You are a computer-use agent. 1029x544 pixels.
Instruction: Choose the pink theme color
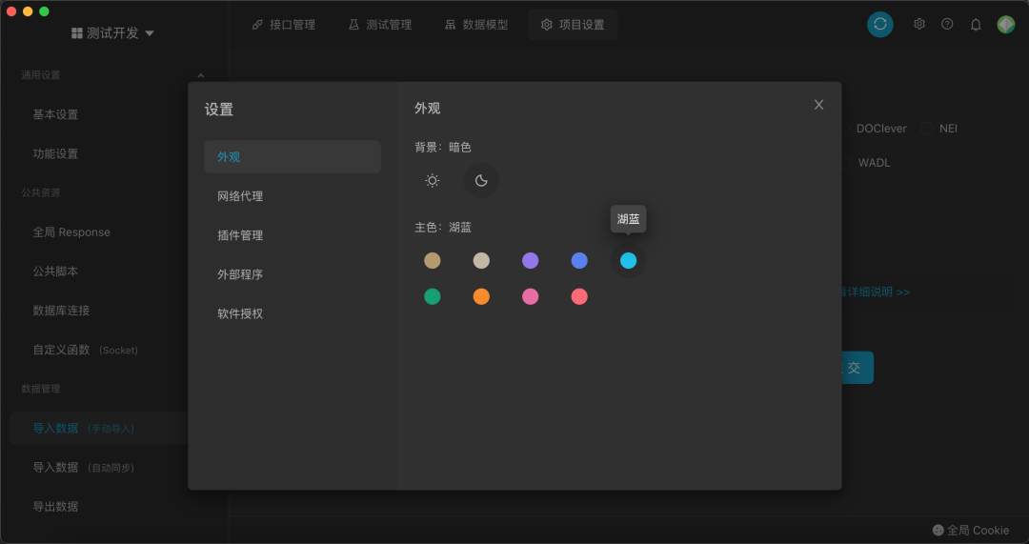coord(531,296)
